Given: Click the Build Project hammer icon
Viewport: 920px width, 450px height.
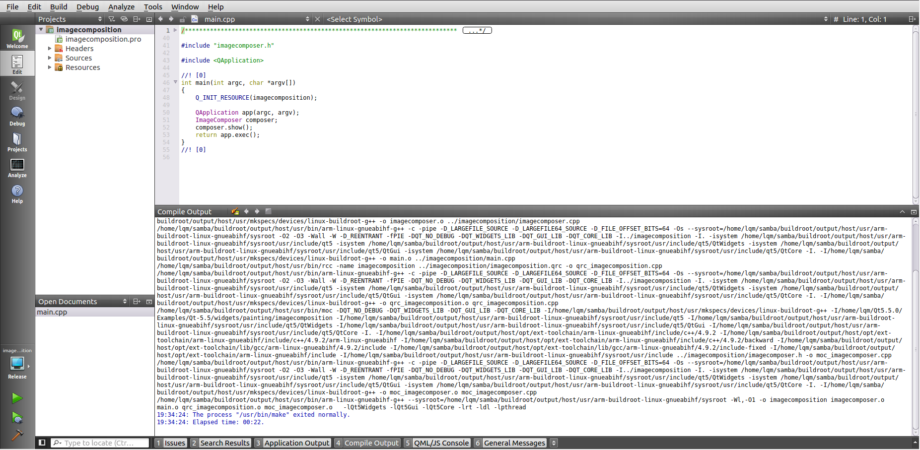Looking at the screenshot, I should [x=17, y=435].
